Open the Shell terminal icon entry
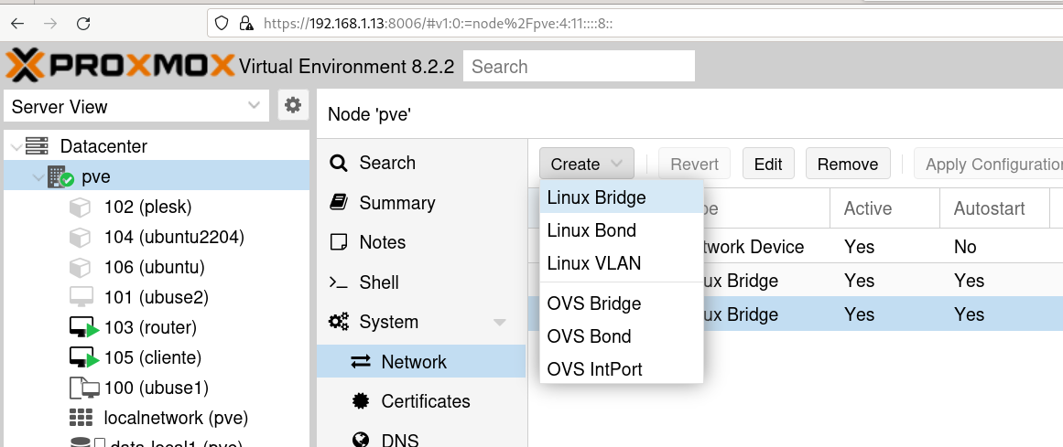The width and height of the screenshot is (1063, 447). coord(338,282)
